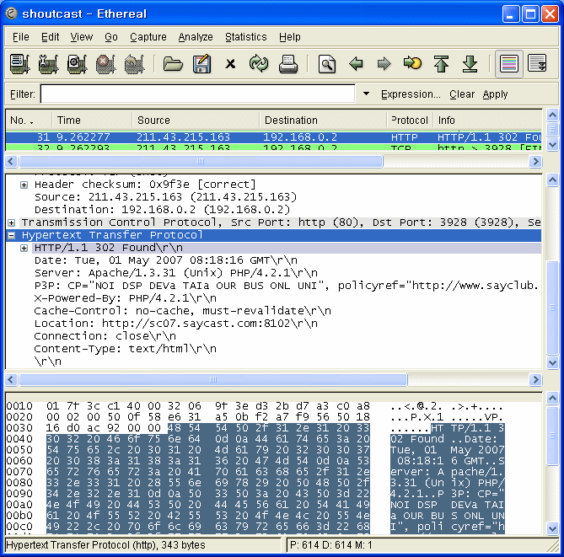The height and width of the screenshot is (557, 564).
Task: Close this capture file X icon
Action: pos(230,64)
